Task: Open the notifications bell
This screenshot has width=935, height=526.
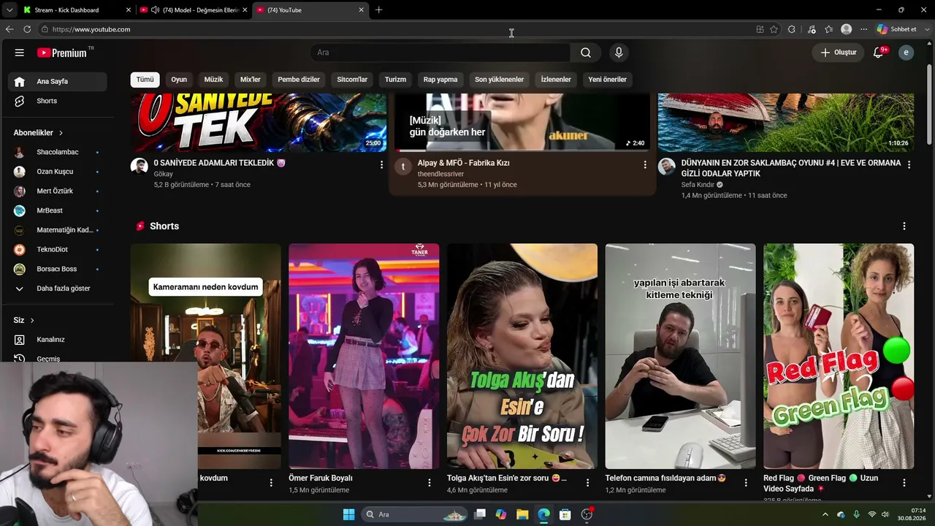Action: 879,53
